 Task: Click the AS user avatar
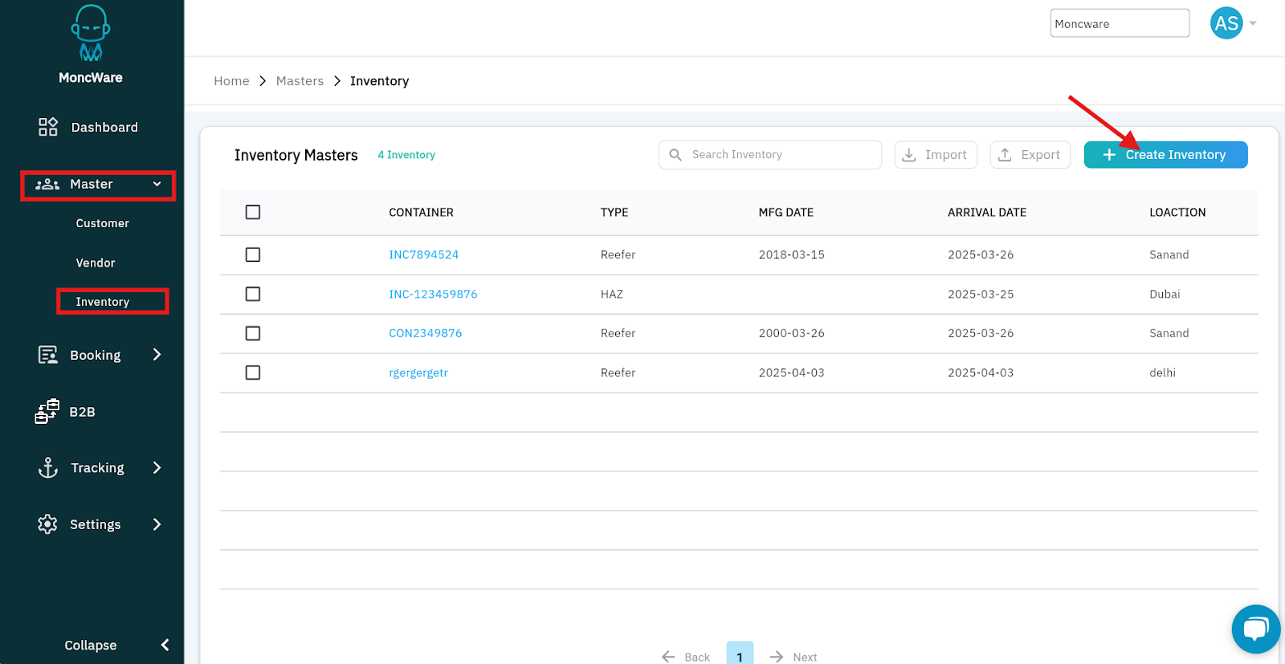pyautogui.click(x=1226, y=23)
